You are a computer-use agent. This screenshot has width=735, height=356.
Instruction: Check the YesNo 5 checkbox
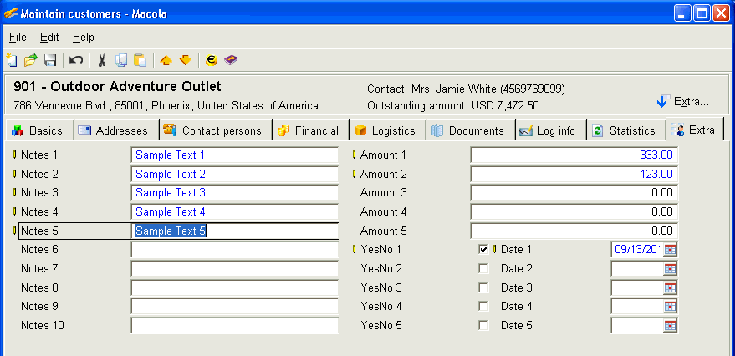point(483,326)
